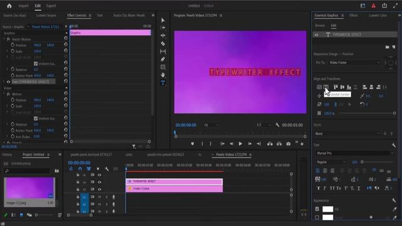Apply Faux Bold text style
402x226 pixels.
click(x=318, y=188)
